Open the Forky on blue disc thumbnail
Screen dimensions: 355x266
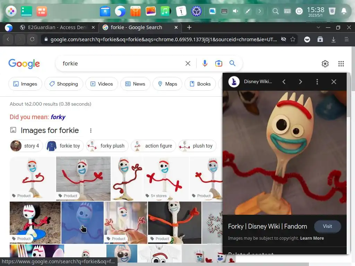click(35, 223)
